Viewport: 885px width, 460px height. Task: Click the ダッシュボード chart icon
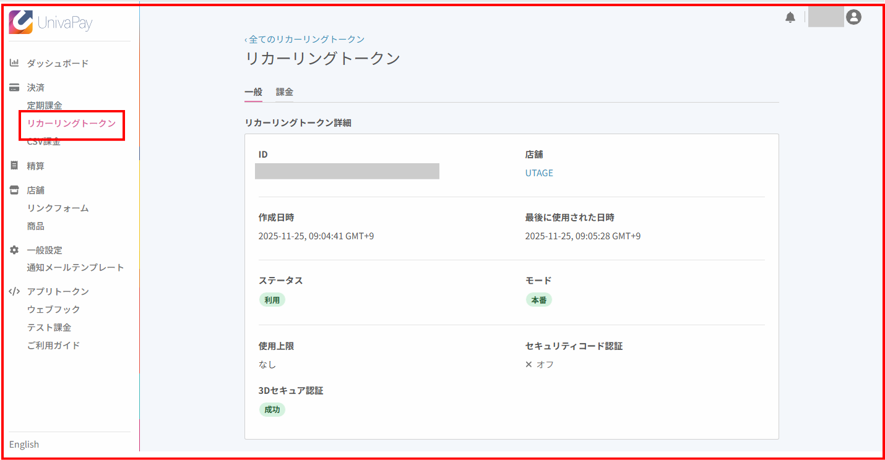pyautogui.click(x=14, y=63)
